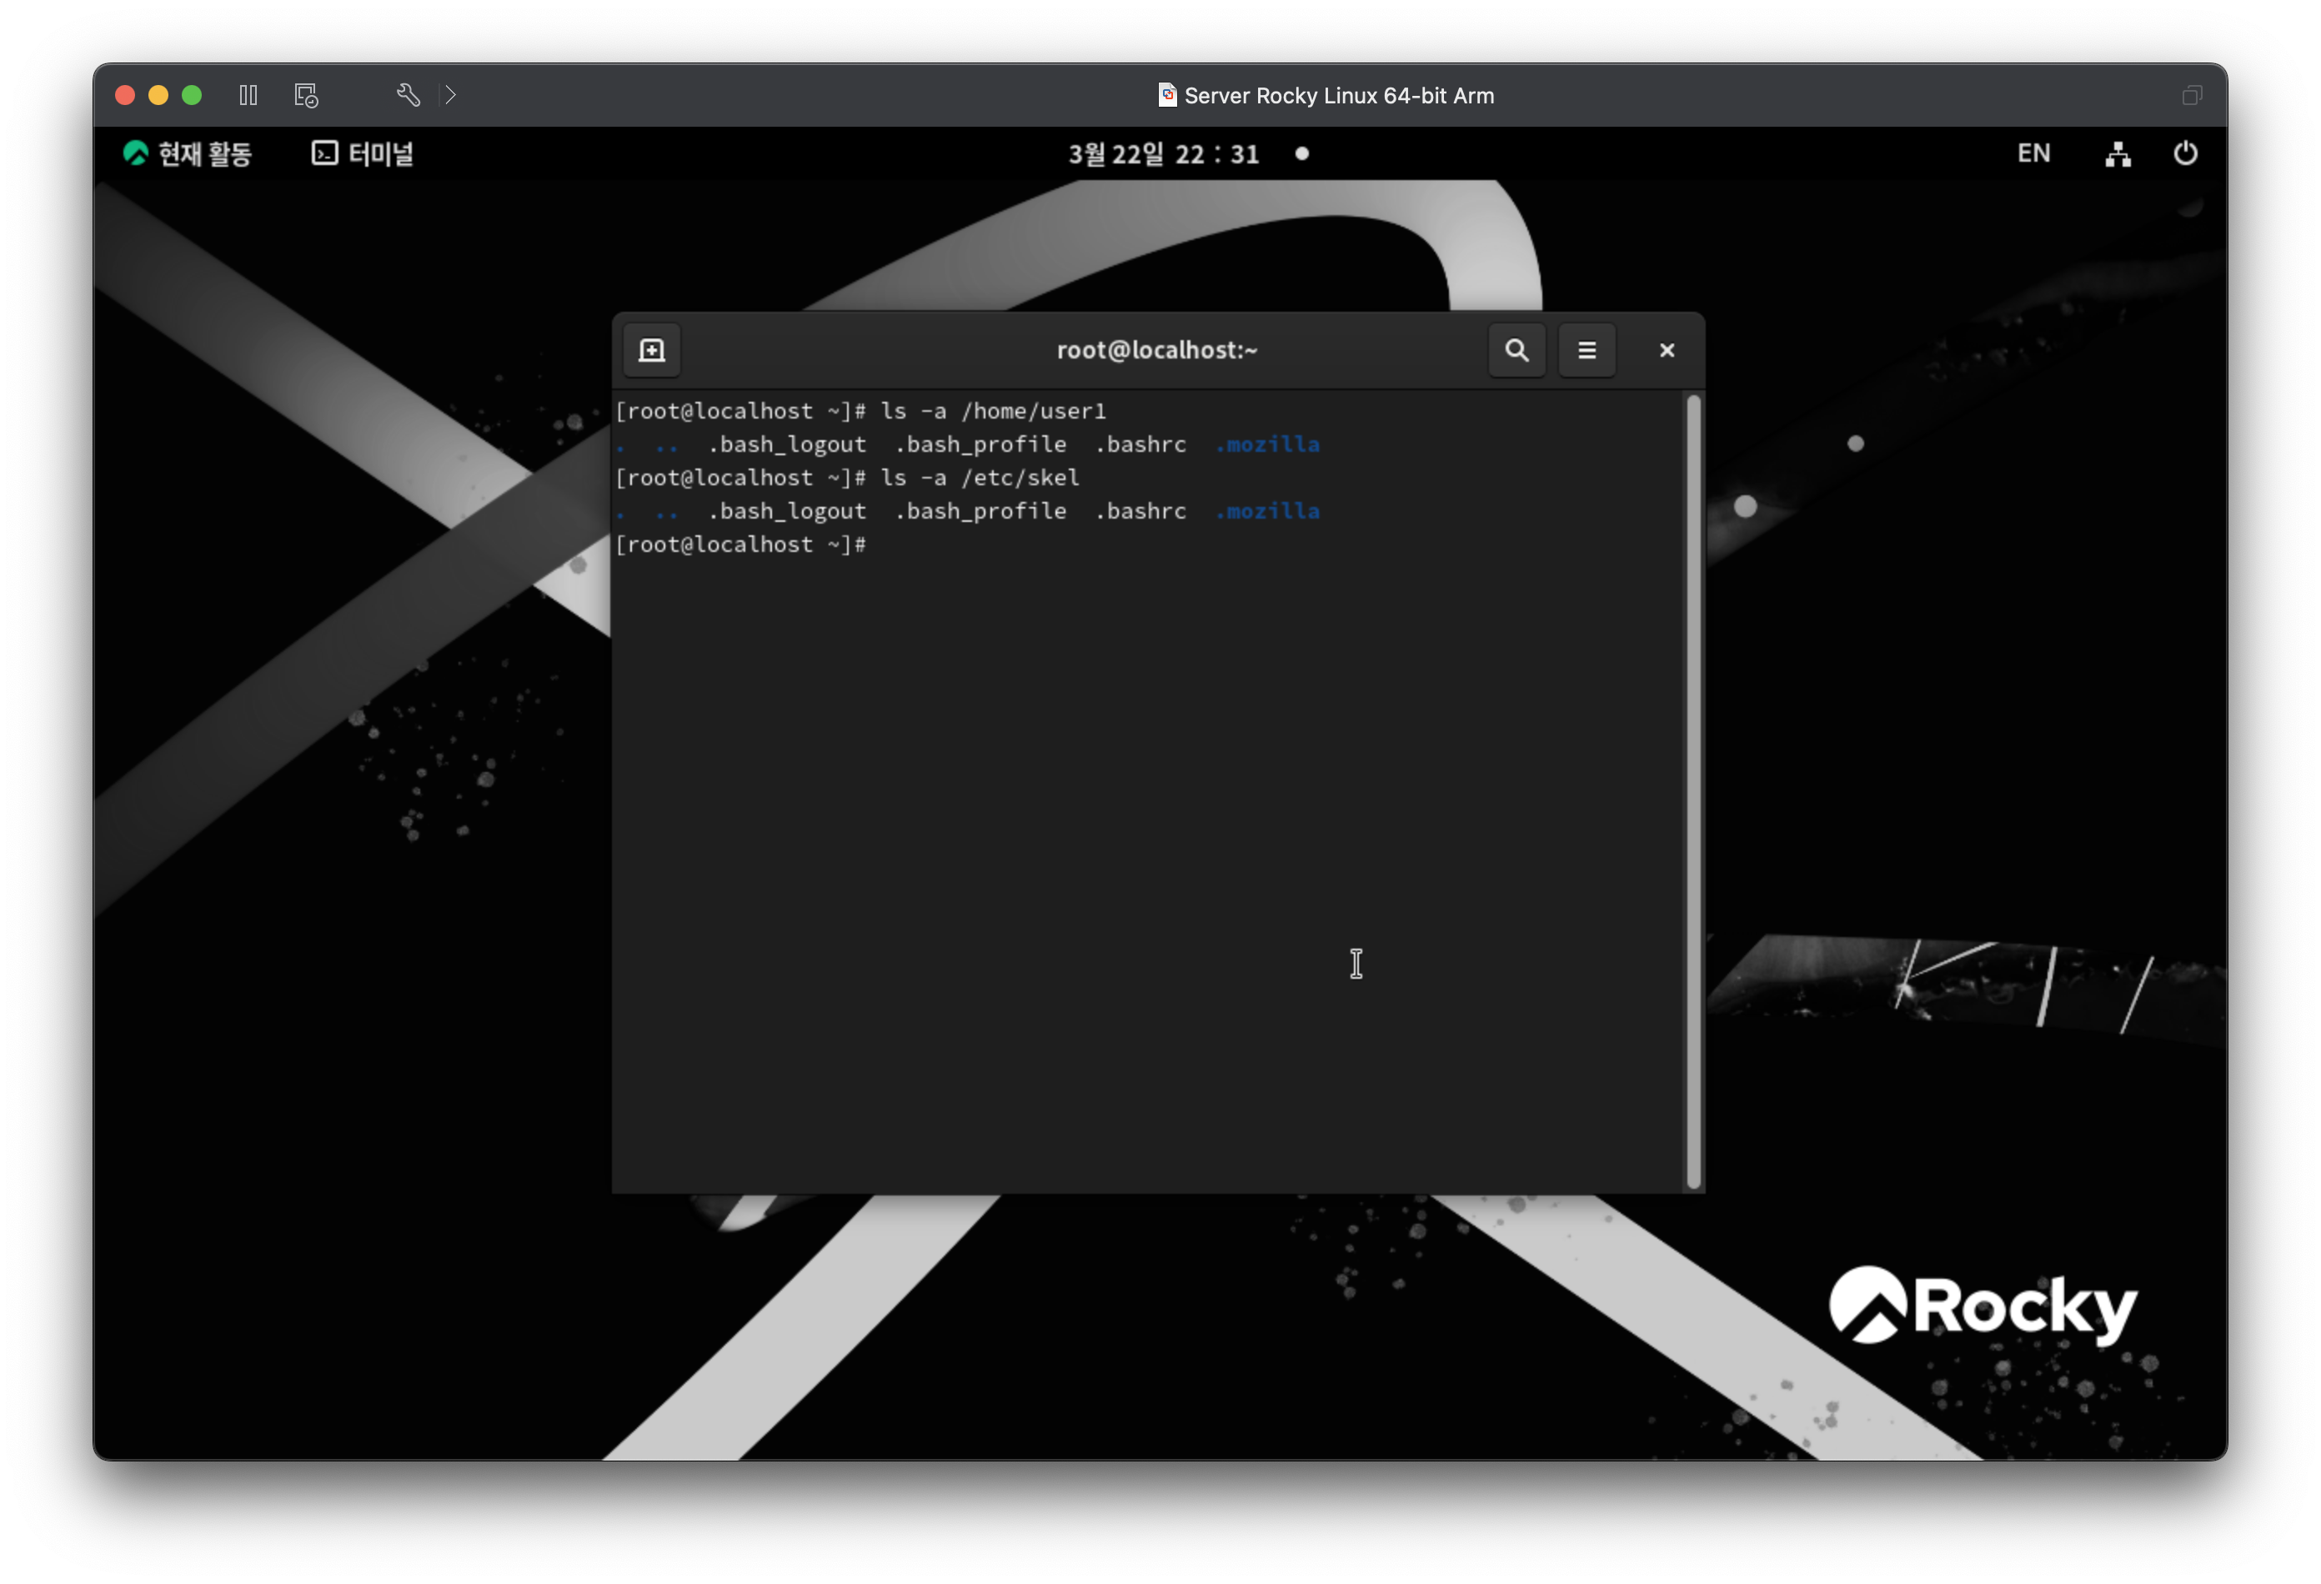Minimize the VM window with yellow button
This screenshot has width=2321, height=1584.
pos(158,95)
